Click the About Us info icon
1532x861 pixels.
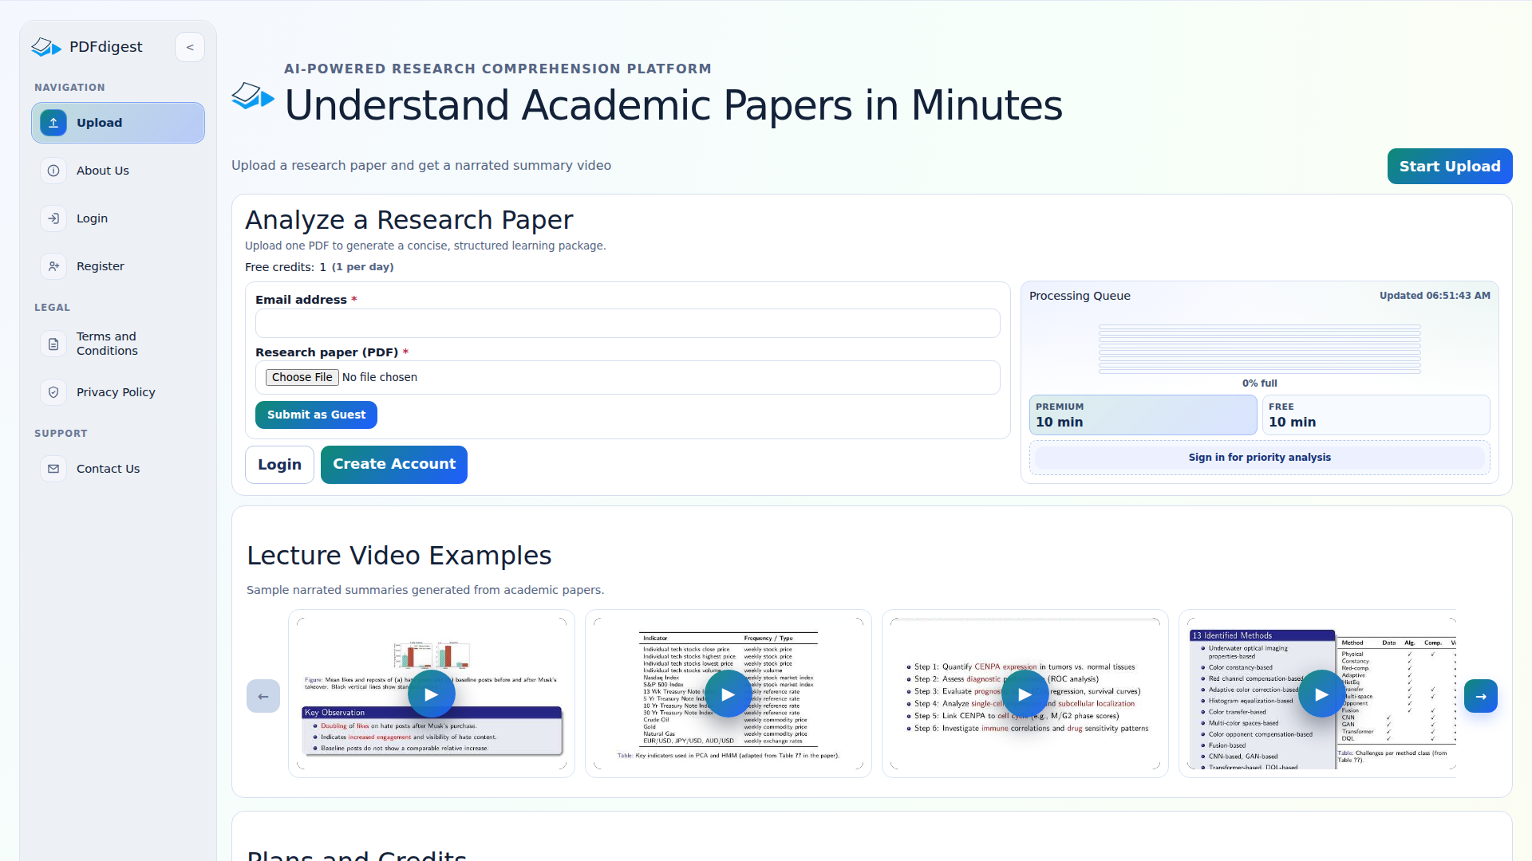coord(53,171)
